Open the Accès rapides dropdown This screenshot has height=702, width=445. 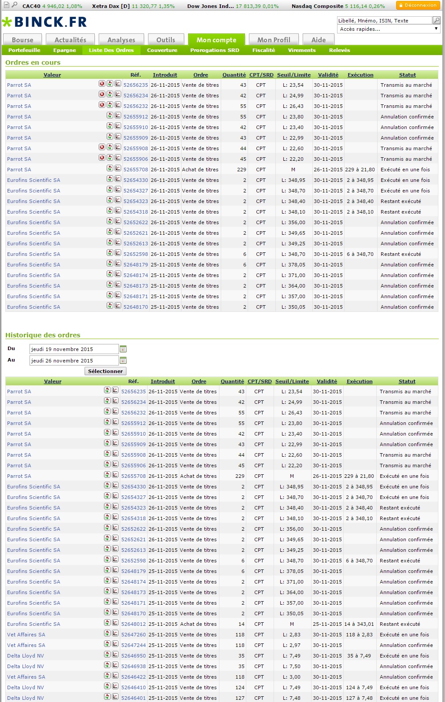pyautogui.click(x=389, y=29)
